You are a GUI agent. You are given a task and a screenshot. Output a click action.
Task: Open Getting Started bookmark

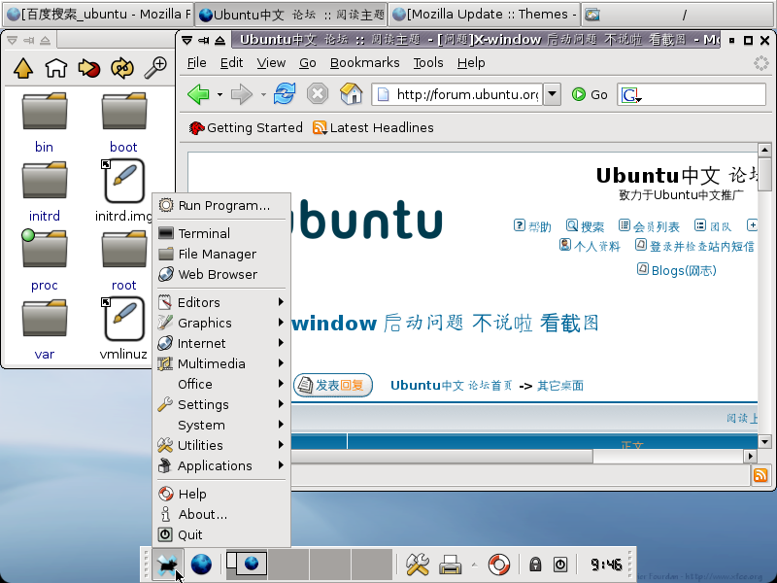[x=246, y=128]
